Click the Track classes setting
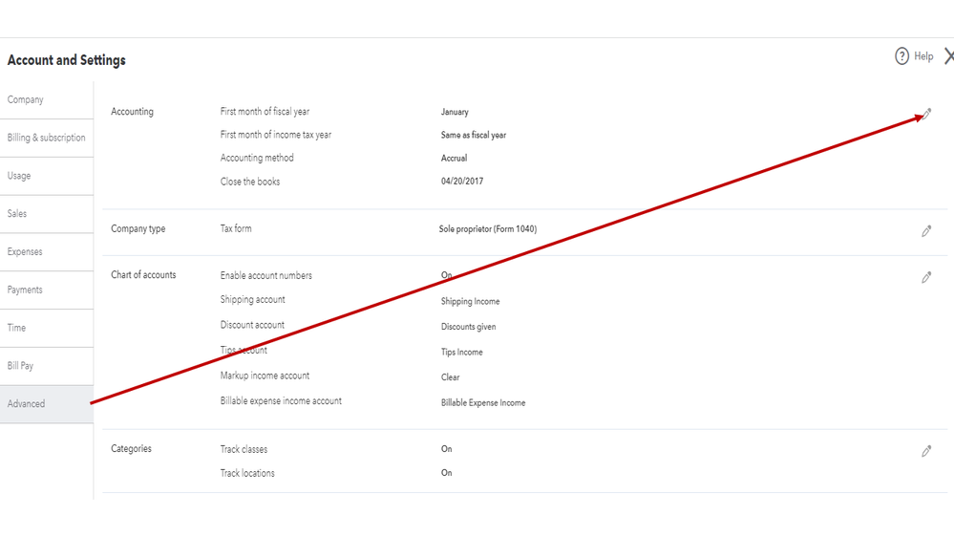 click(244, 449)
